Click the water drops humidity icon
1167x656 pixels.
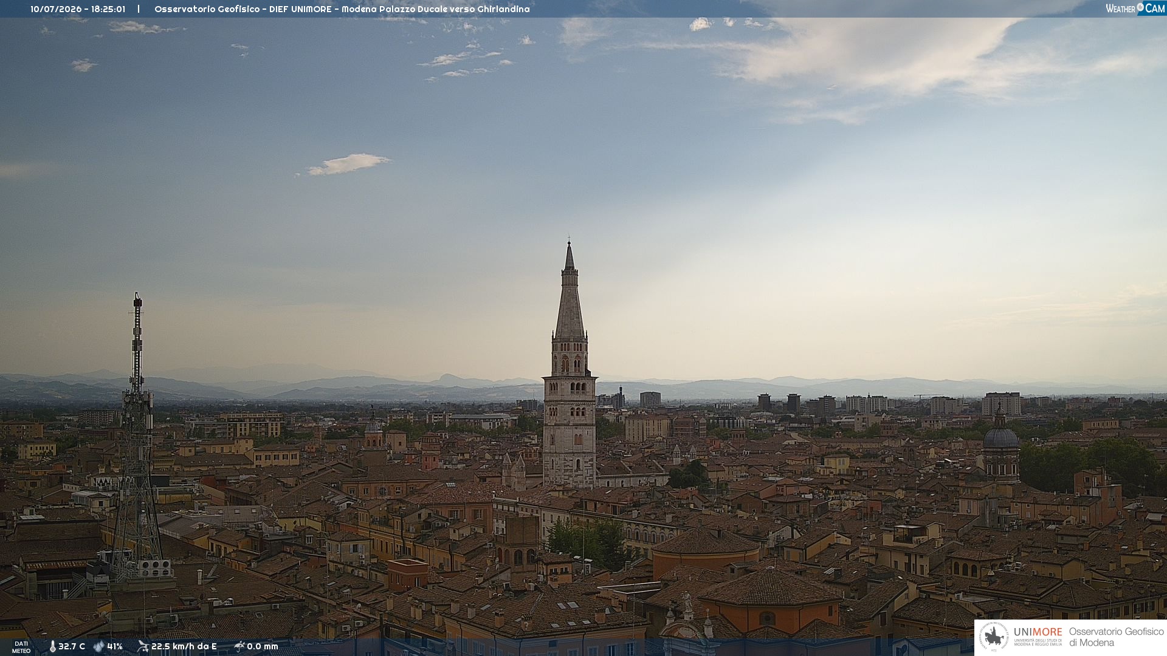coord(98,646)
